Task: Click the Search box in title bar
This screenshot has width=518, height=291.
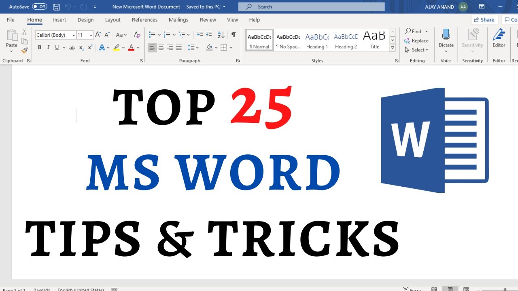Action: [312, 7]
